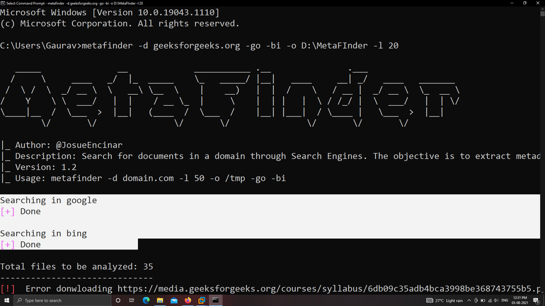Open Cortana from the taskbar circle icon
The width and height of the screenshot is (545, 306).
click(118, 301)
